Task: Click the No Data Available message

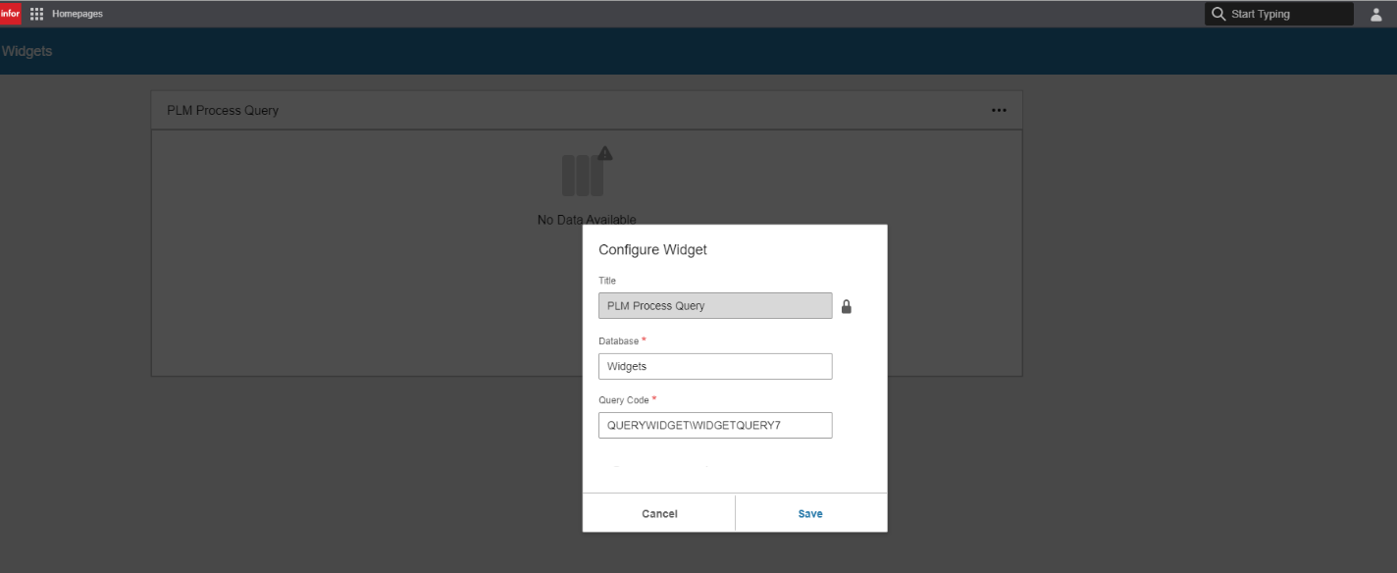Action: click(587, 219)
